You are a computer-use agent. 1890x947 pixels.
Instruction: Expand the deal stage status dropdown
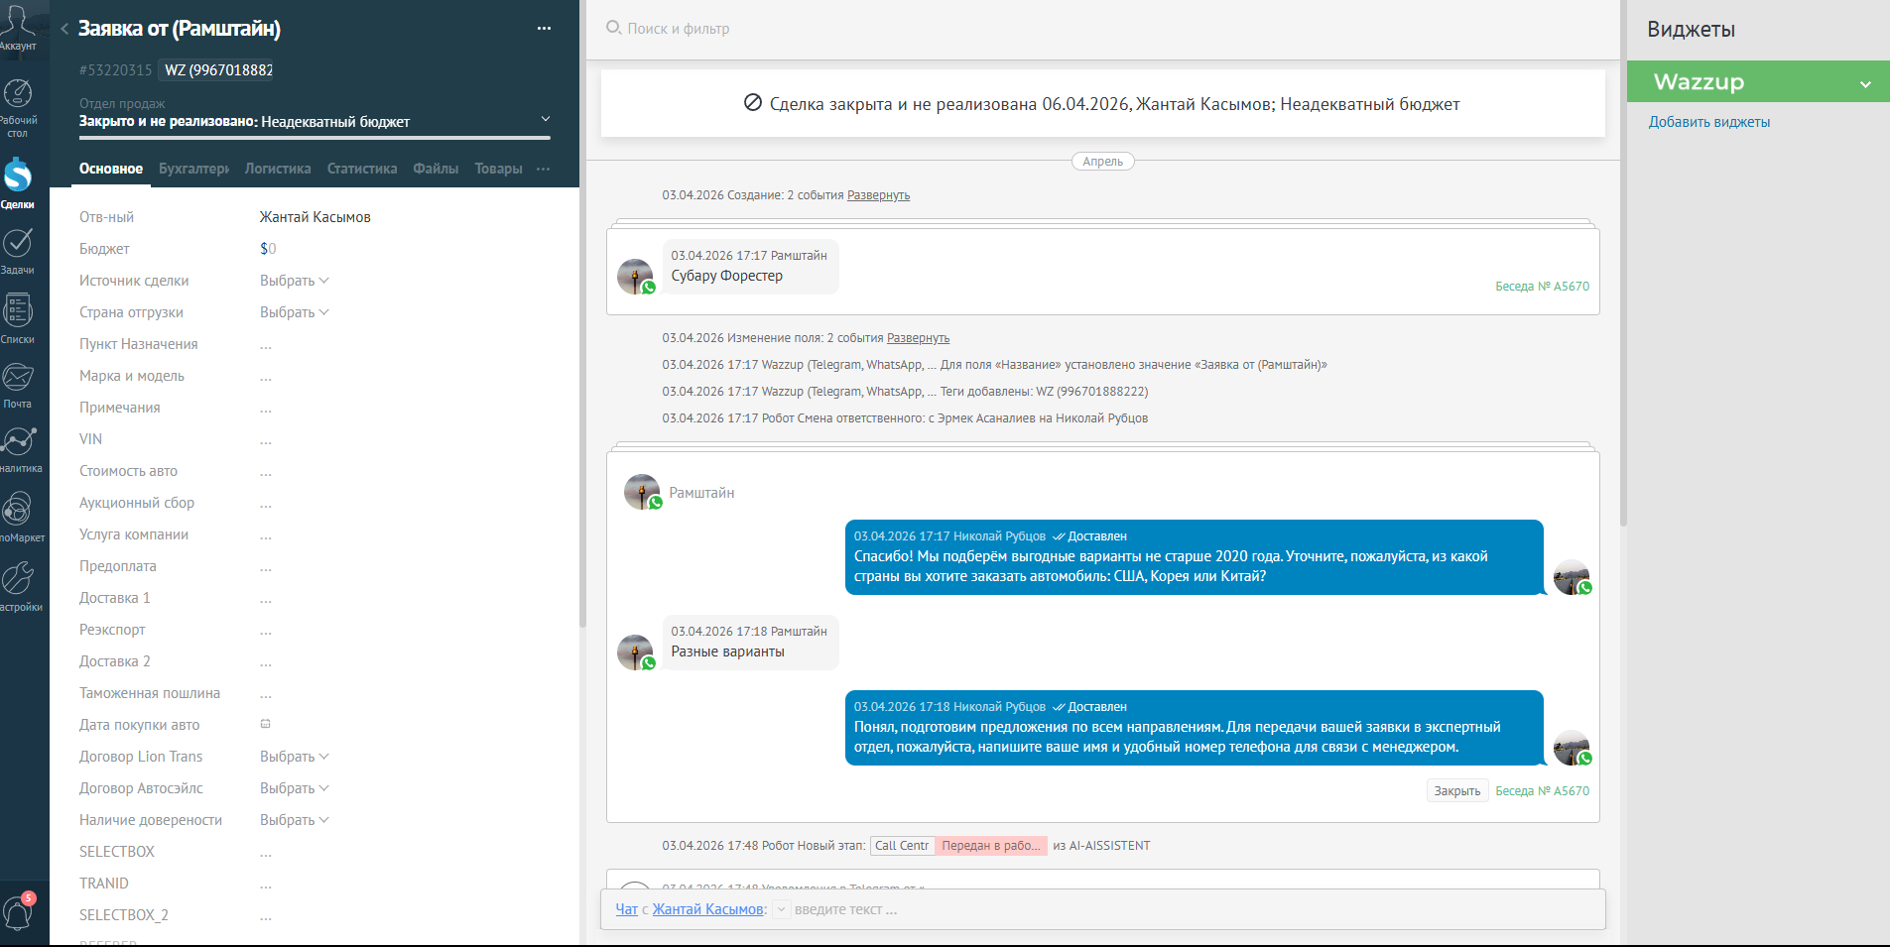(x=545, y=119)
